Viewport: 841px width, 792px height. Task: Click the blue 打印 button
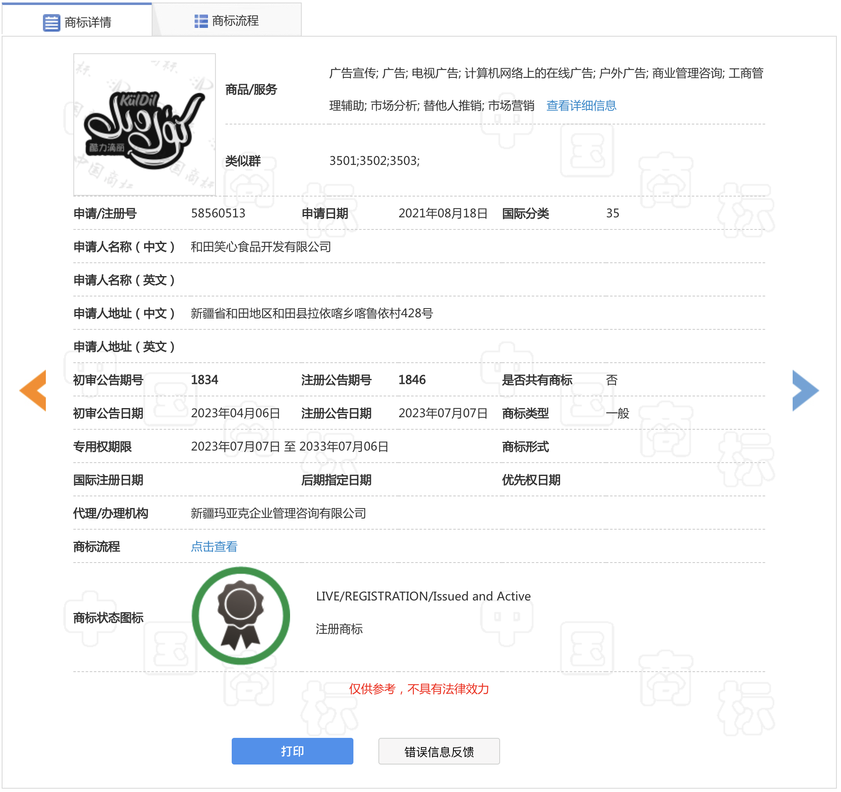click(293, 752)
